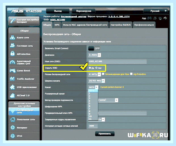Click the 'Скрыть SSID' row label

click(x=51, y=68)
